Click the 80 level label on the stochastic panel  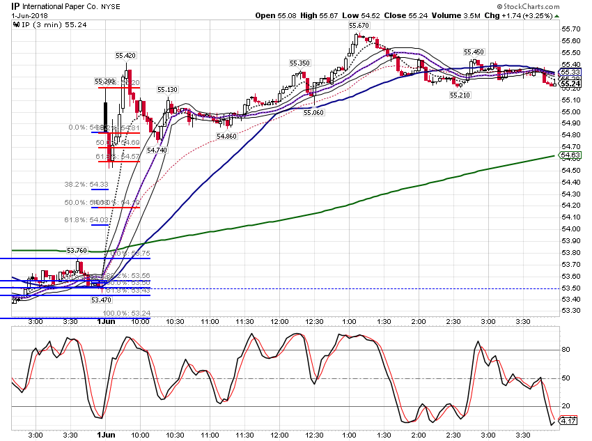(566, 350)
